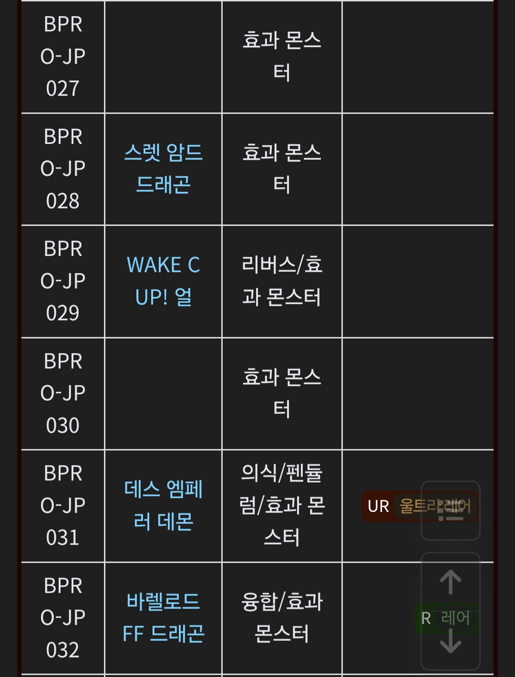The height and width of the screenshot is (677, 515).
Task: Tap the empty name cell for BPRO-JP030
Action: click(163, 393)
